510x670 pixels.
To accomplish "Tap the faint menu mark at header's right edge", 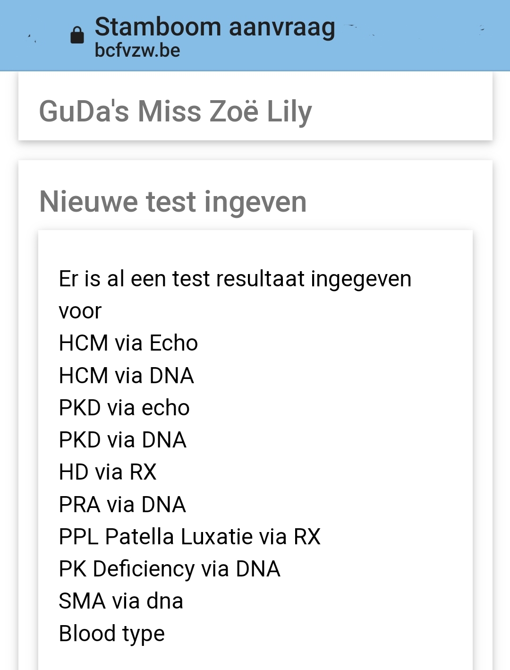I will click(x=482, y=30).
